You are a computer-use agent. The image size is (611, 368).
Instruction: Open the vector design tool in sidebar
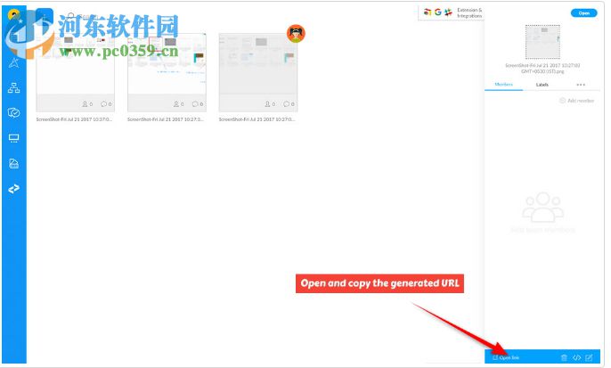click(x=13, y=62)
